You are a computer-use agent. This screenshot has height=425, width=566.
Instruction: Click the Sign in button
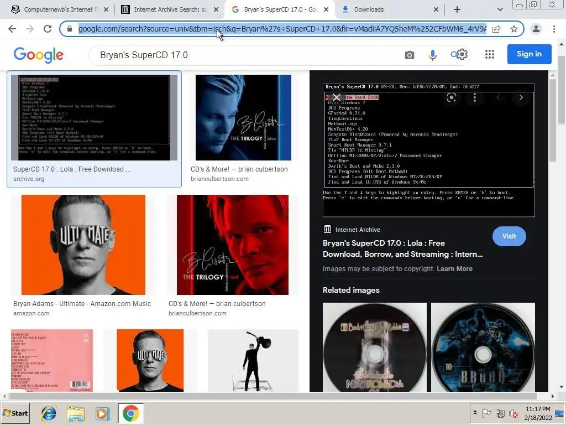pyautogui.click(x=529, y=54)
